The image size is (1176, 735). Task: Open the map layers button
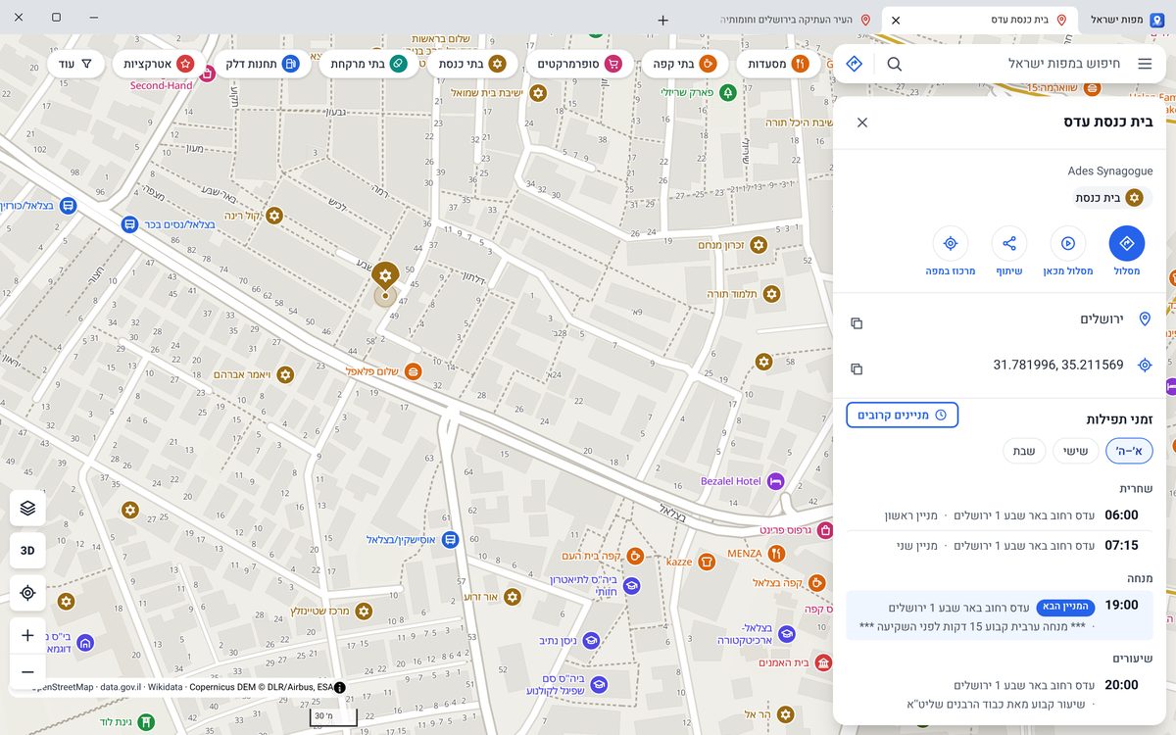27,508
